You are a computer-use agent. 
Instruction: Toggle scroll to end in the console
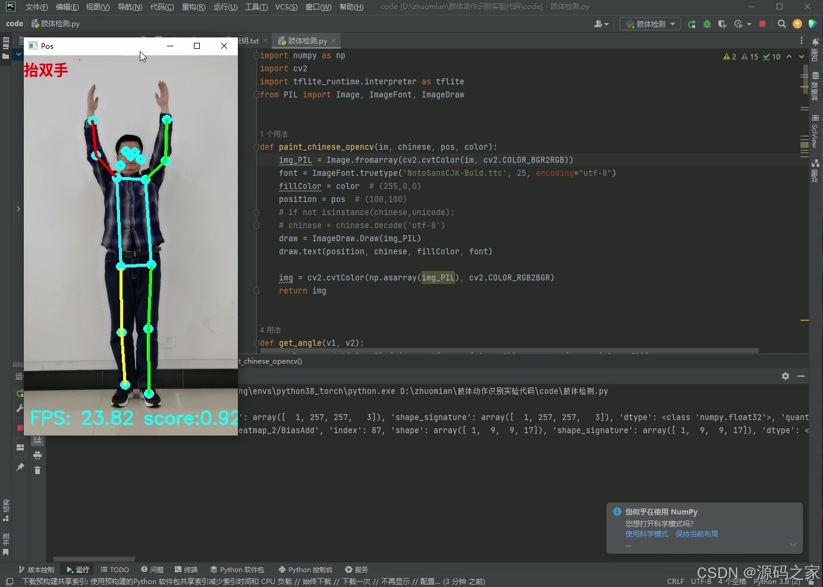[x=37, y=440]
